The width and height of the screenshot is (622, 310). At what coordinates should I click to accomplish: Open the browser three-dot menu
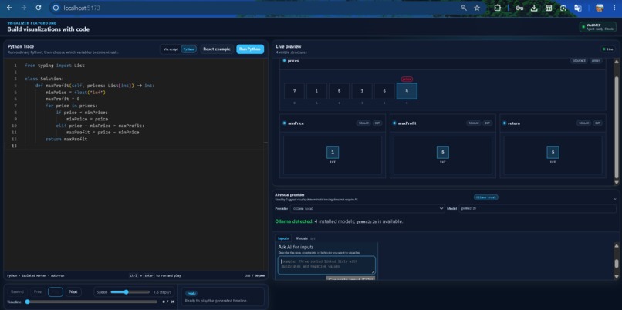614,8
